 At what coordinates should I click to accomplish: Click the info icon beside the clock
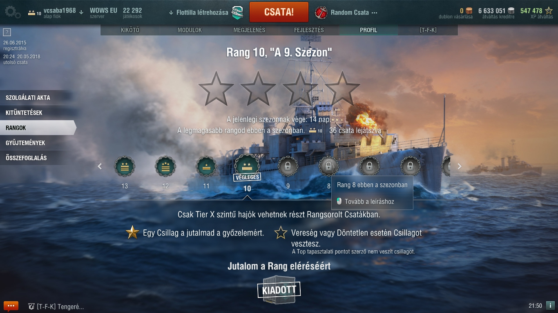click(x=550, y=305)
